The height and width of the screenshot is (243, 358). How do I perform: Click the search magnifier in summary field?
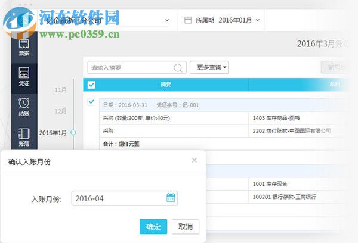pos(178,68)
